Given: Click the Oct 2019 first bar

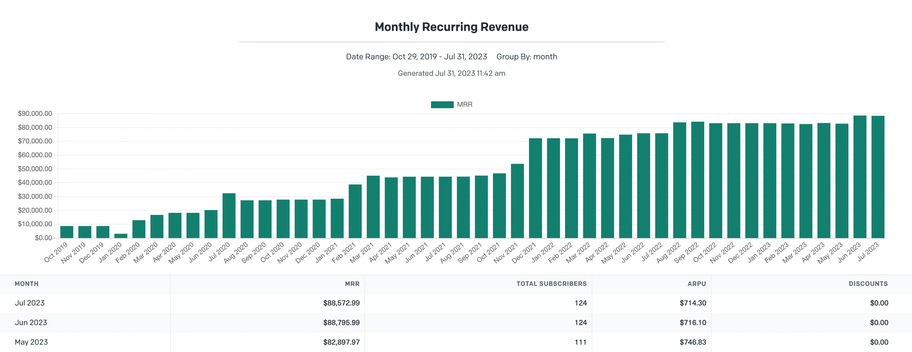Looking at the screenshot, I should tap(66, 232).
